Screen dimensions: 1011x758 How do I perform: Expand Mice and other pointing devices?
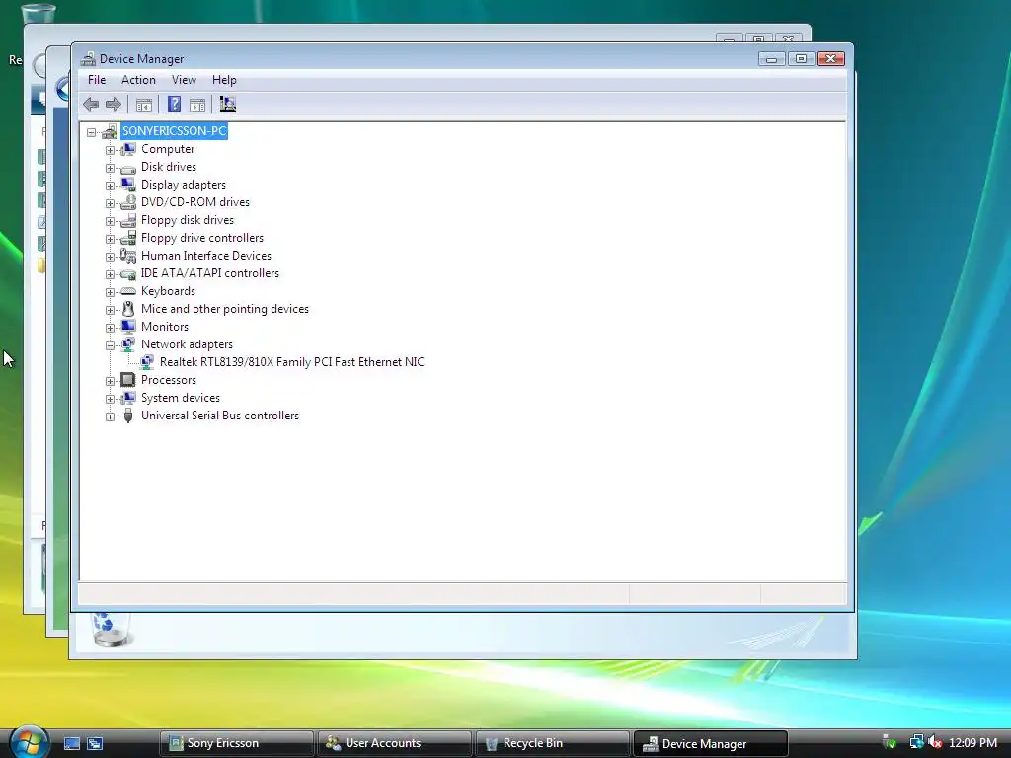[x=111, y=310]
